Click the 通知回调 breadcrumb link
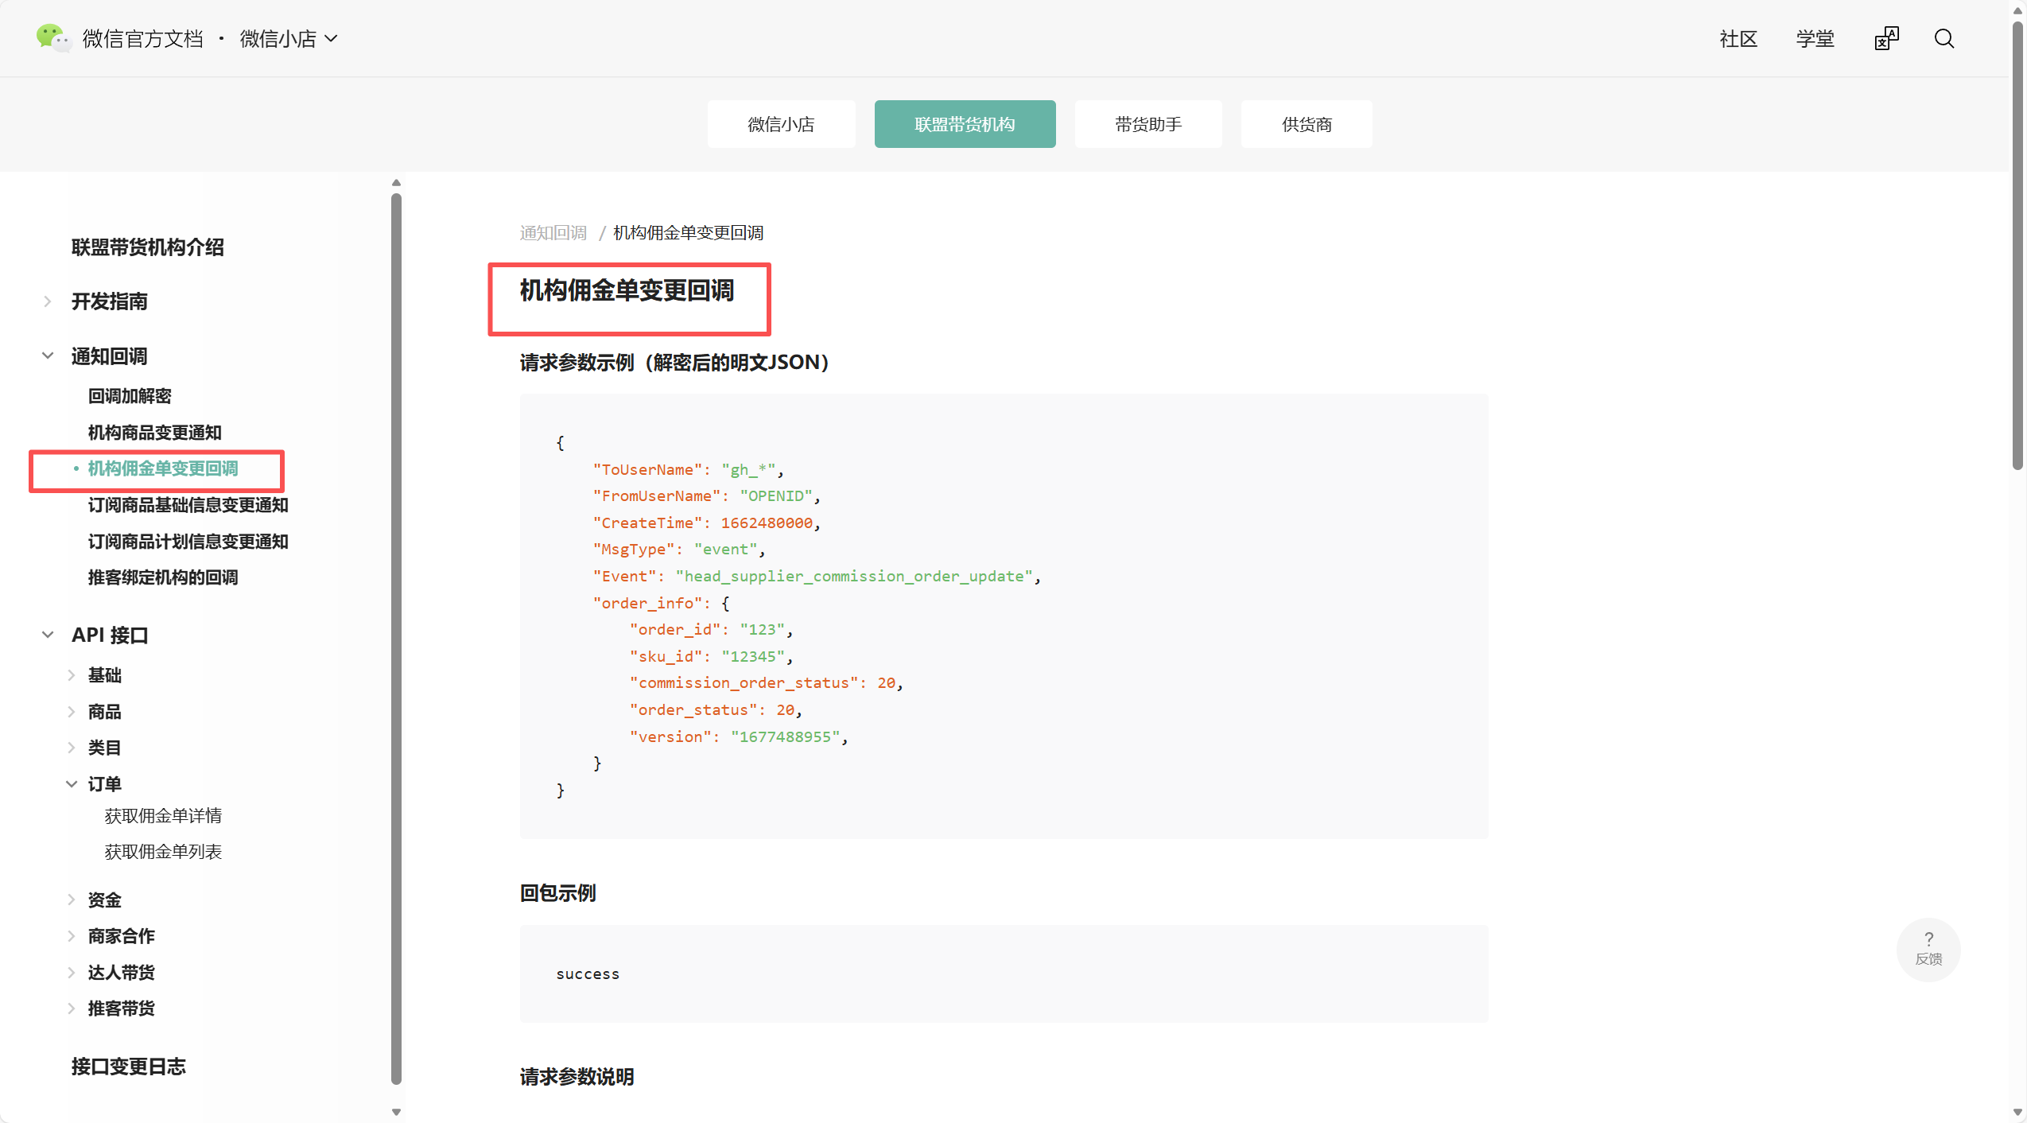The height and width of the screenshot is (1123, 2027). click(553, 232)
